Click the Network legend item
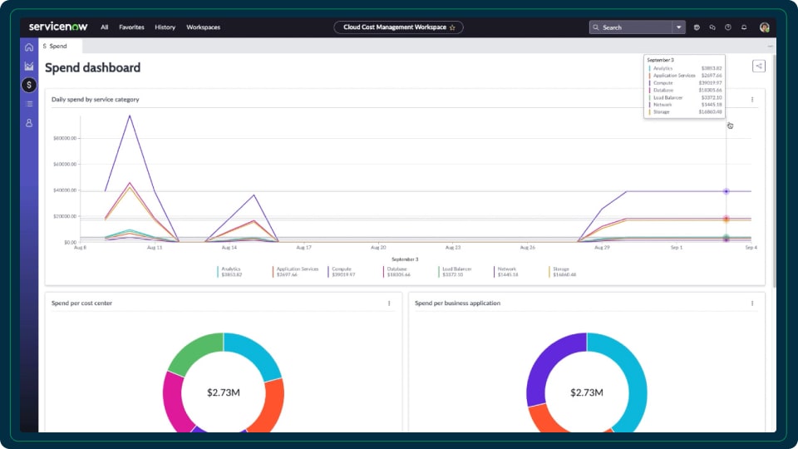 click(x=506, y=272)
